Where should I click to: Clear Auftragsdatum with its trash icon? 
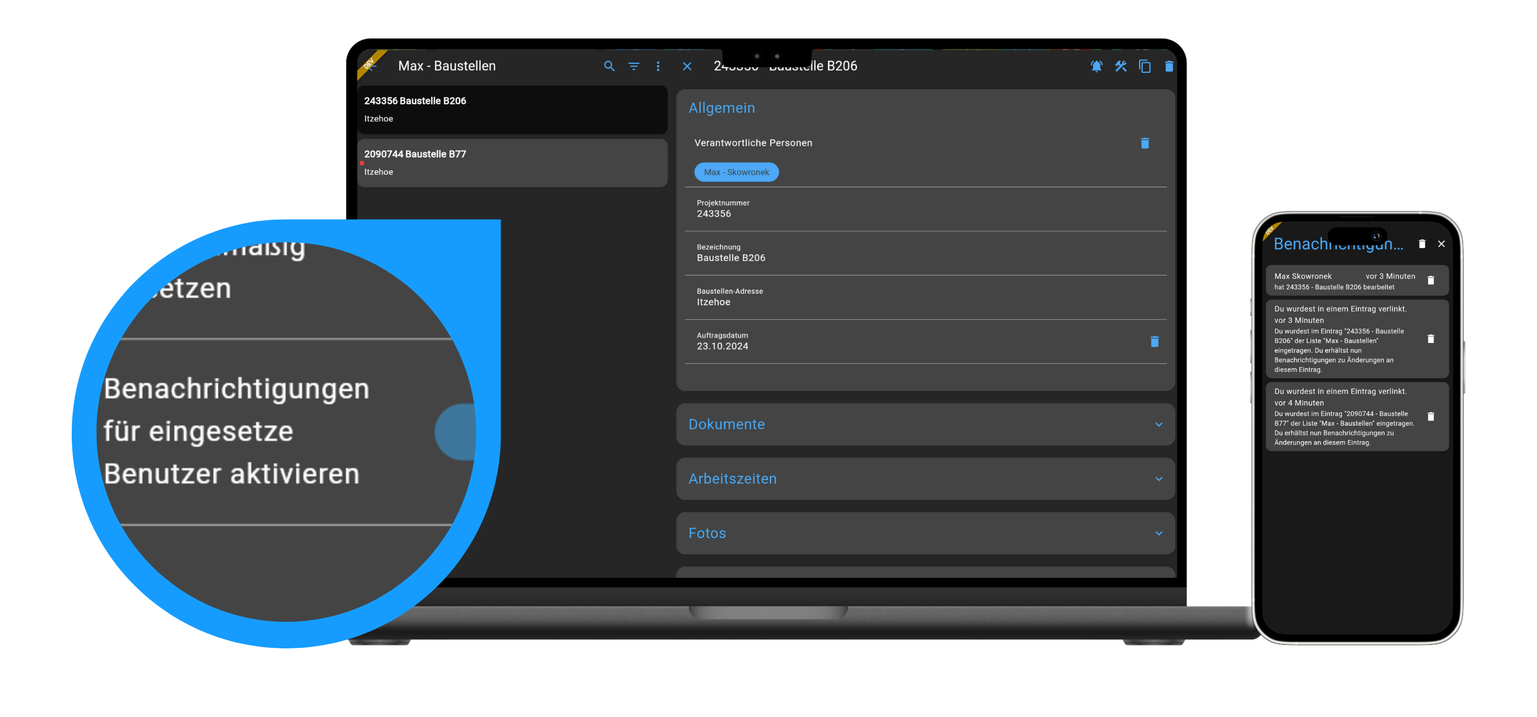pos(1154,341)
